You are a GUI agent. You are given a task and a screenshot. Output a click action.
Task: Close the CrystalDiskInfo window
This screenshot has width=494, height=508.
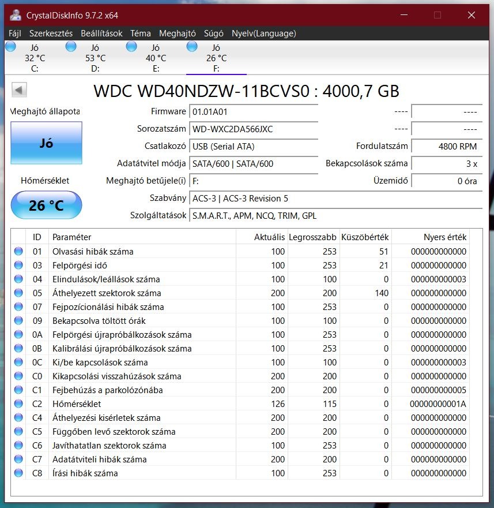(x=472, y=15)
